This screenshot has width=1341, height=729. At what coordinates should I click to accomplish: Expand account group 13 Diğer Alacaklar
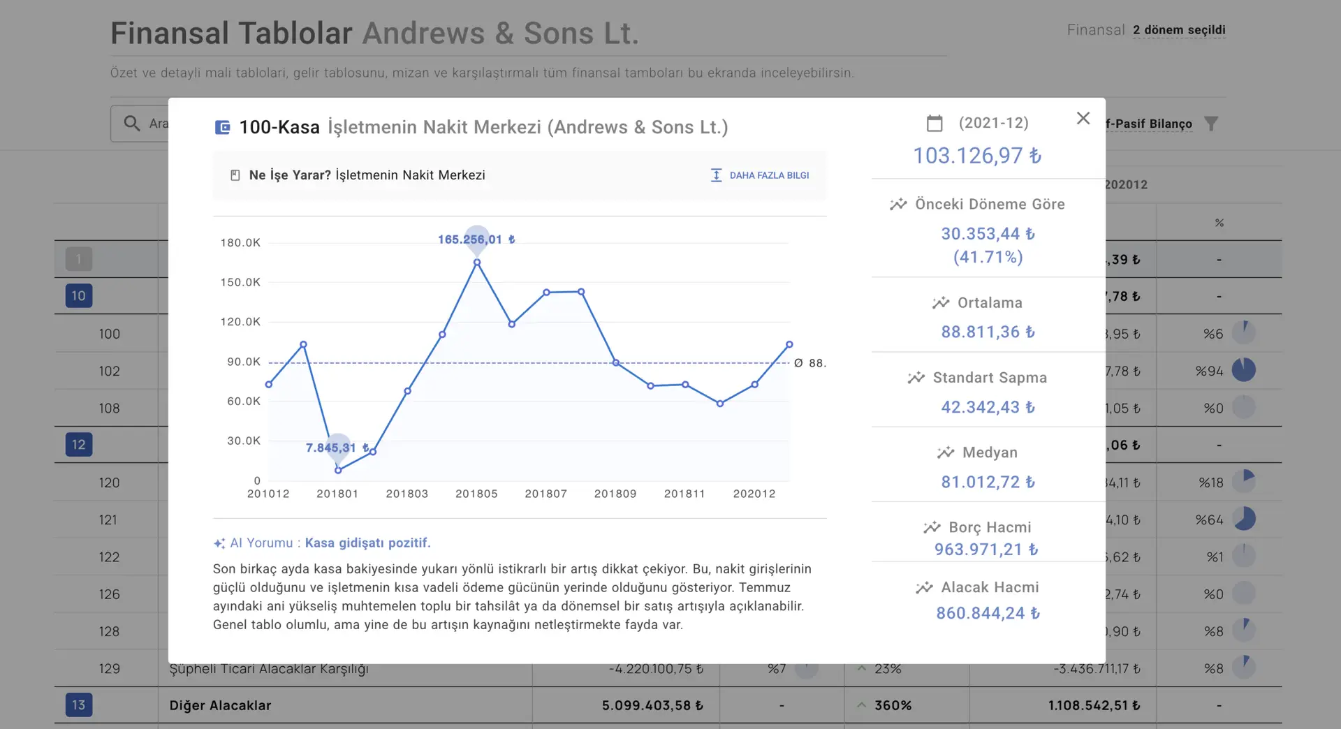click(78, 705)
